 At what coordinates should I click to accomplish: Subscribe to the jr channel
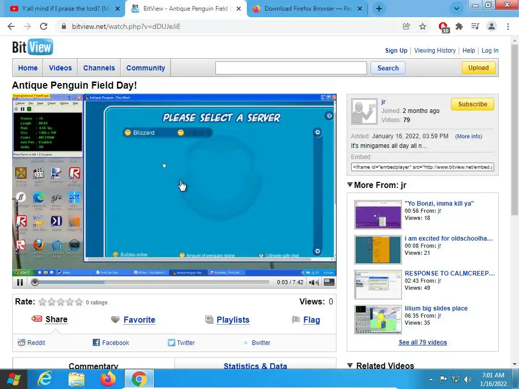tap(472, 104)
